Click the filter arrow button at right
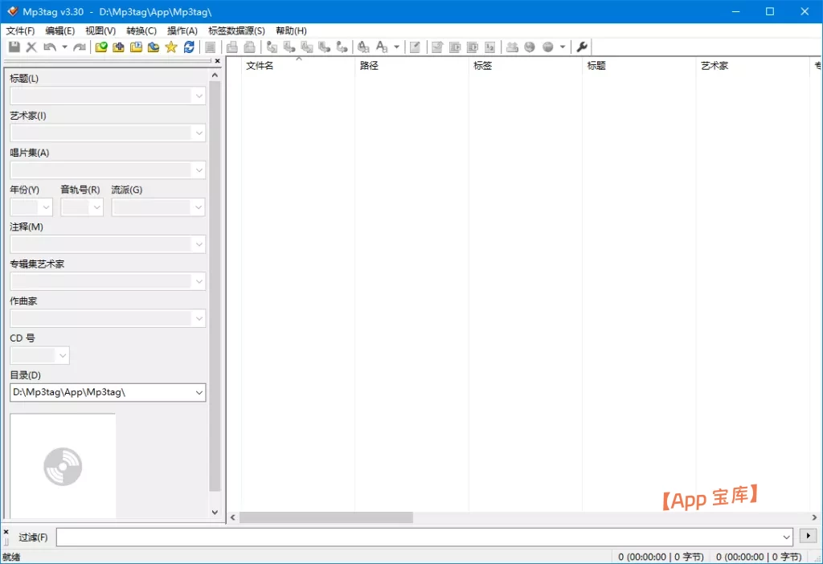 pos(806,536)
